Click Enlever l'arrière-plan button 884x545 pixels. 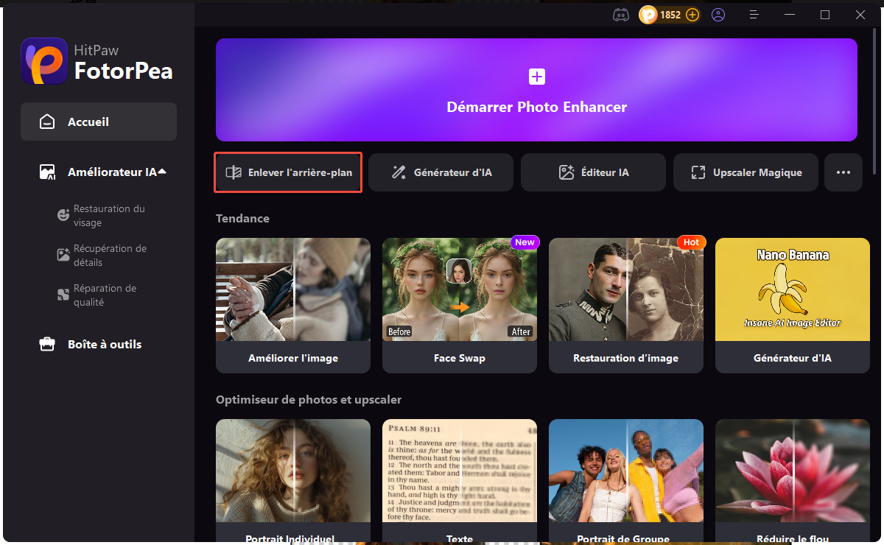pos(288,172)
